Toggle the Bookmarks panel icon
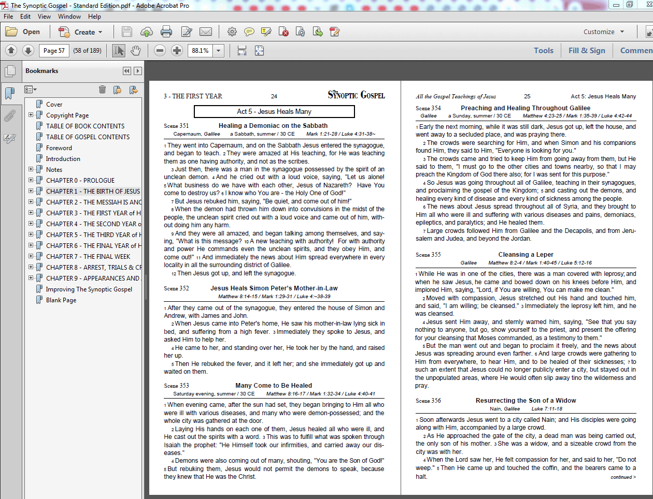653x499 pixels. coord(9,93)
